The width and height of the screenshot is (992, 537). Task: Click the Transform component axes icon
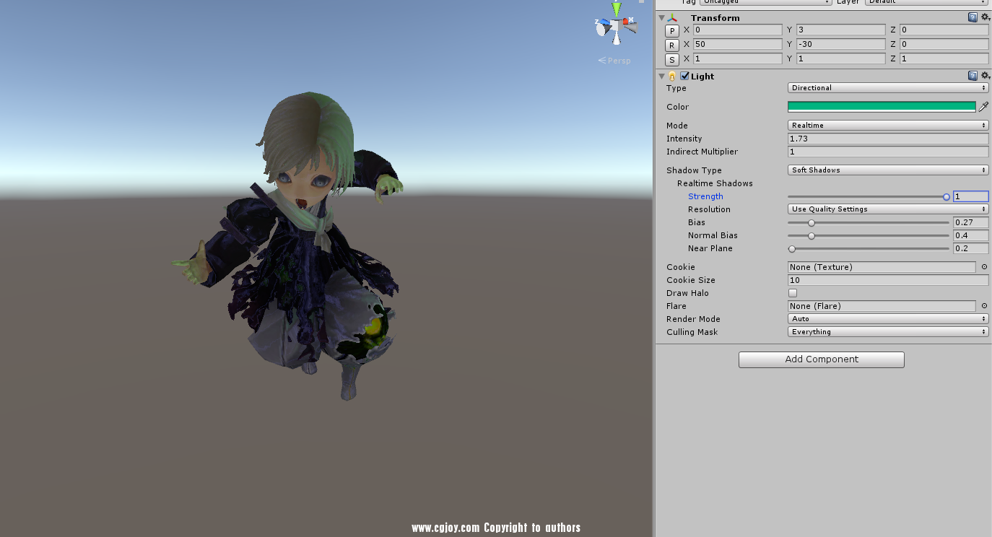pos(672,17)
